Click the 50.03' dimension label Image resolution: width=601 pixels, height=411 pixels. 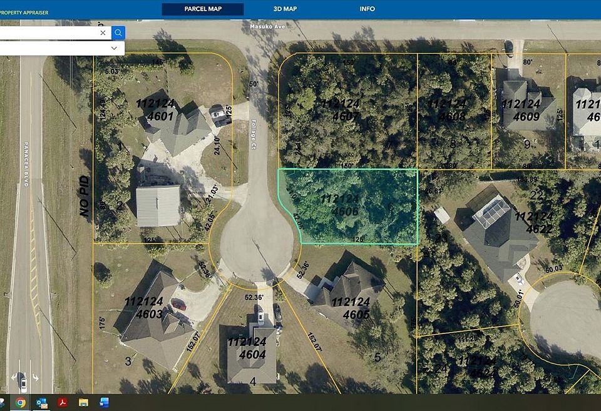[x=554, y=269]
